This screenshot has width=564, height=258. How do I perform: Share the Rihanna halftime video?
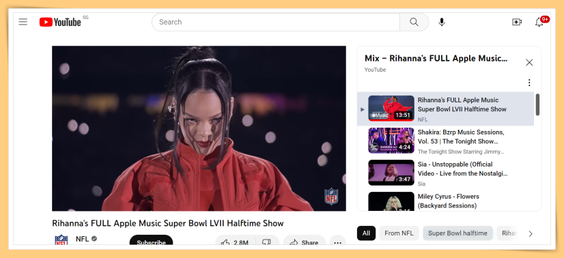click(x=305, y=242)
